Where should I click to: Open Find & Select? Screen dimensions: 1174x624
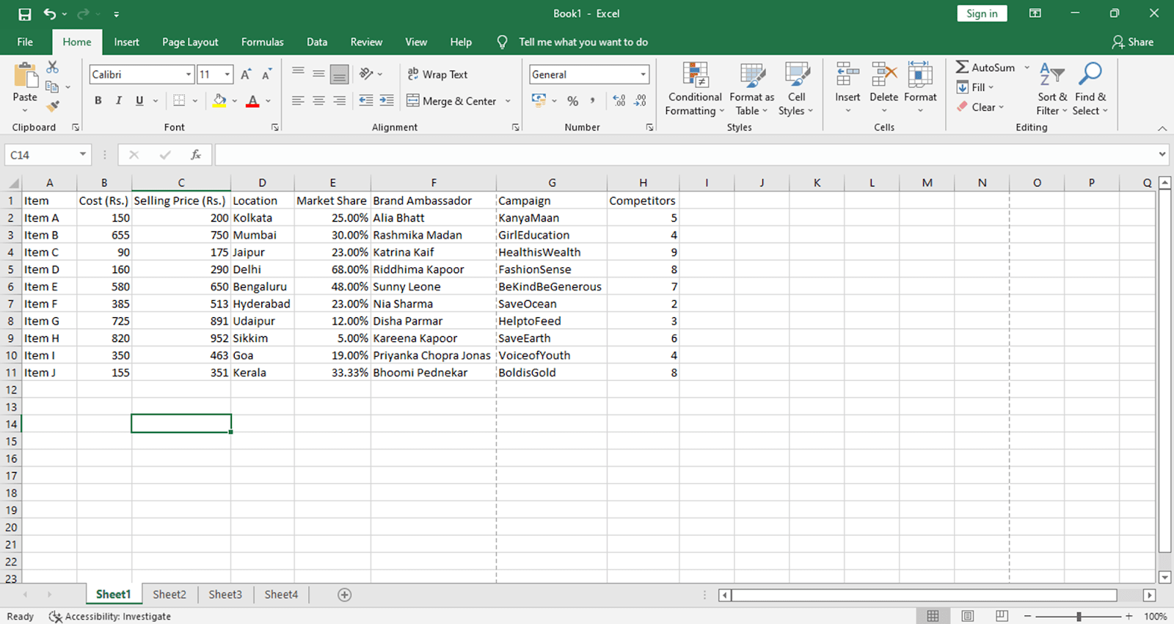(1090, 89)
